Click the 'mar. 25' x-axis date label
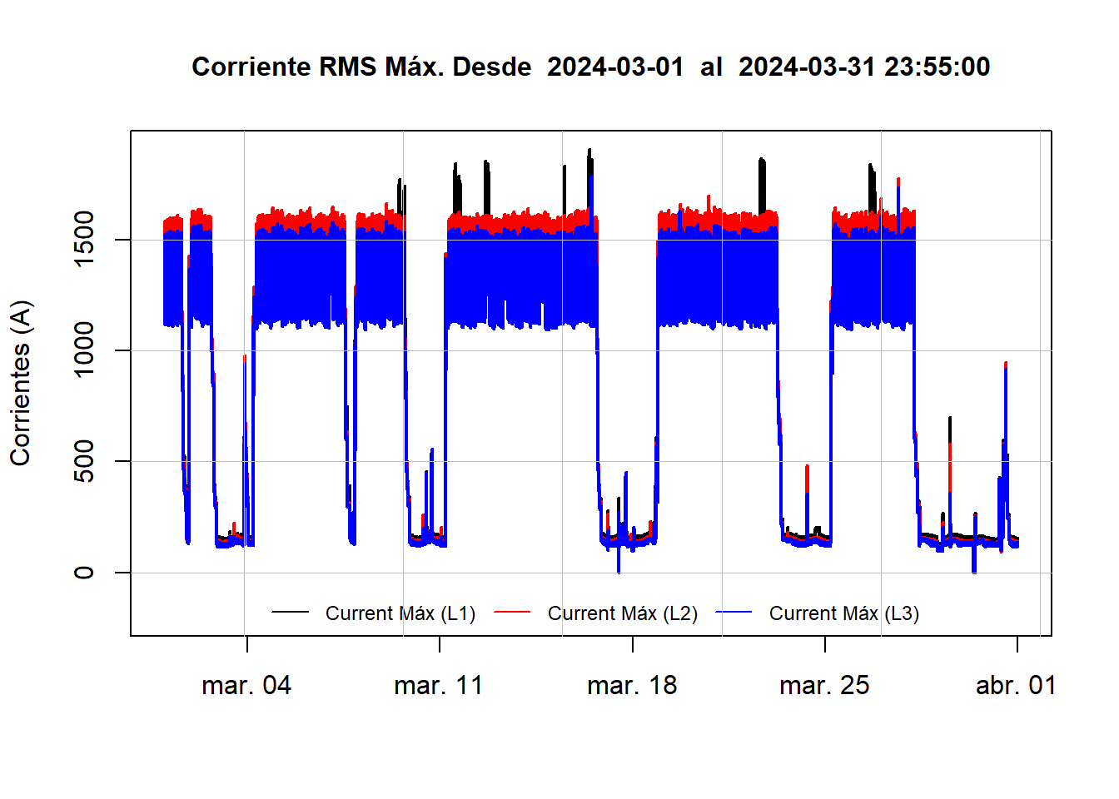 [x=824, y=686]
